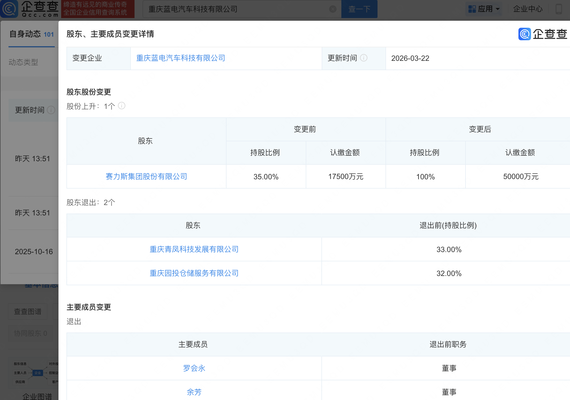This screenshot has width=570, height=400.
Task: View 罗会永 member profile
Action: (x=194, y=368)
